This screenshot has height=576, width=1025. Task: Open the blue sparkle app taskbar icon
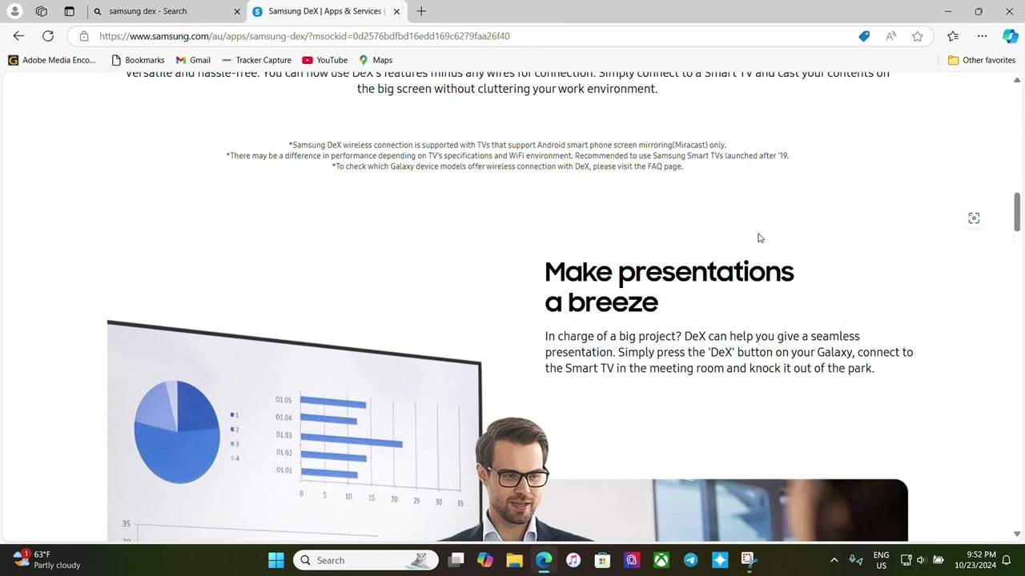tap(720, 560)
